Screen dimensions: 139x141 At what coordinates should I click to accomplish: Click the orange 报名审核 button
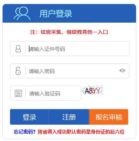point(109,117)
